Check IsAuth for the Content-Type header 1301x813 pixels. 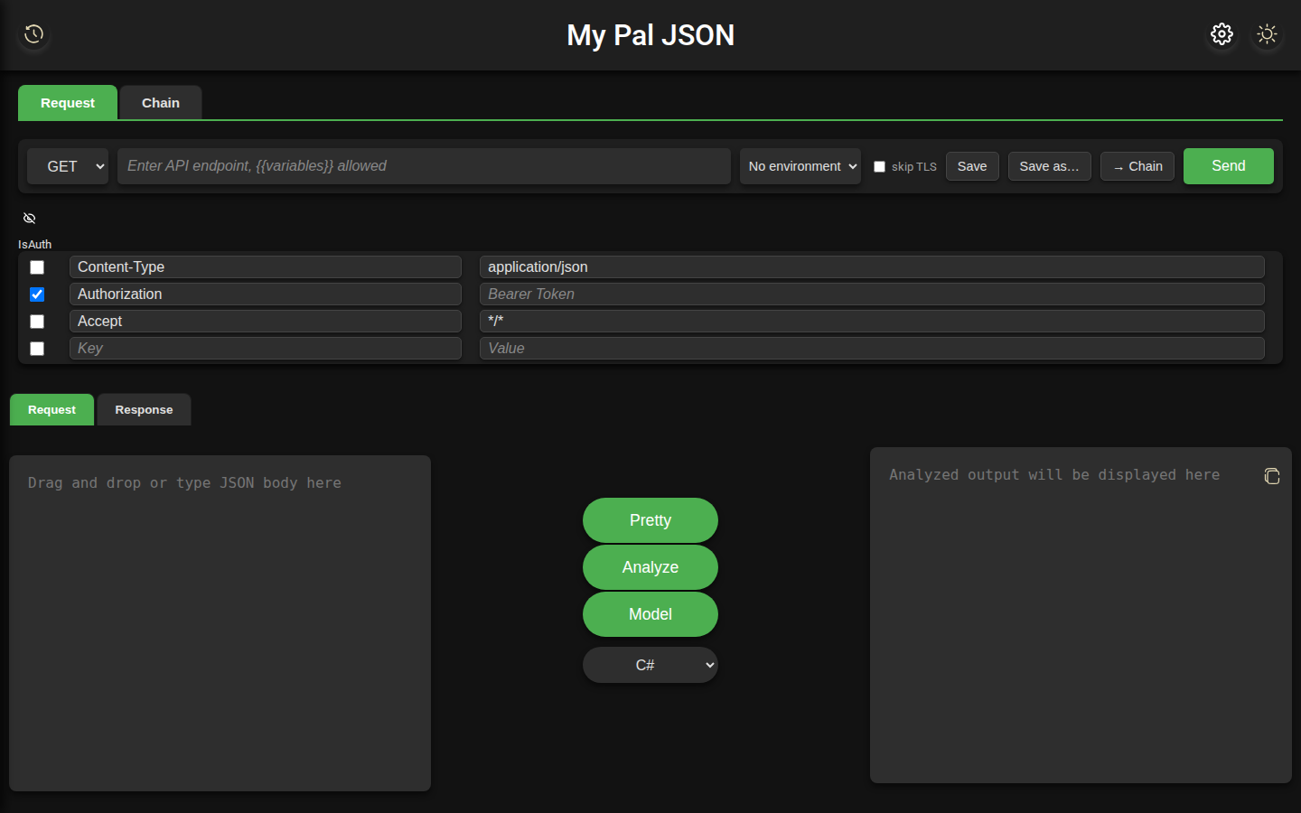pos(37,267)
